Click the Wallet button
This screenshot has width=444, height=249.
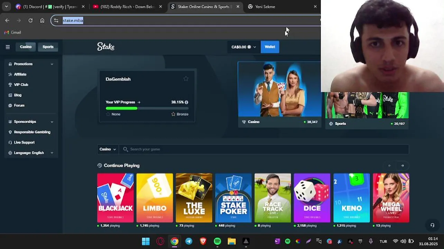click(x=270, y=47)
